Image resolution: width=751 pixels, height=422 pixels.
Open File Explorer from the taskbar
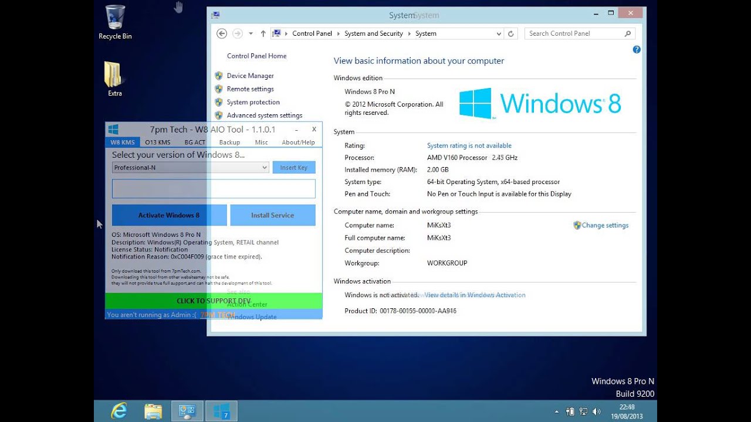coord(153,411)
